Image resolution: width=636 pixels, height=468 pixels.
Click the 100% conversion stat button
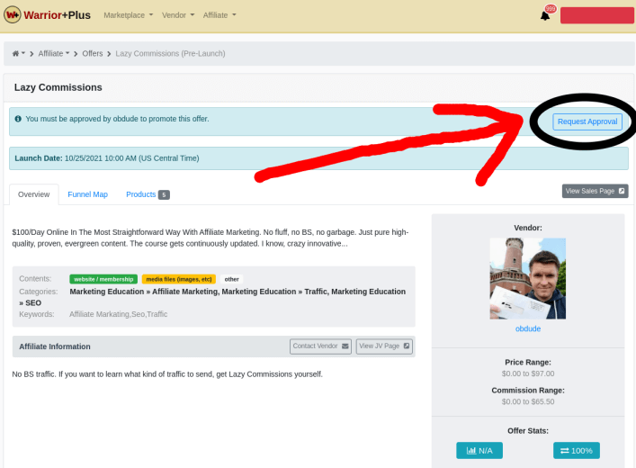click(x=577, y=450)
